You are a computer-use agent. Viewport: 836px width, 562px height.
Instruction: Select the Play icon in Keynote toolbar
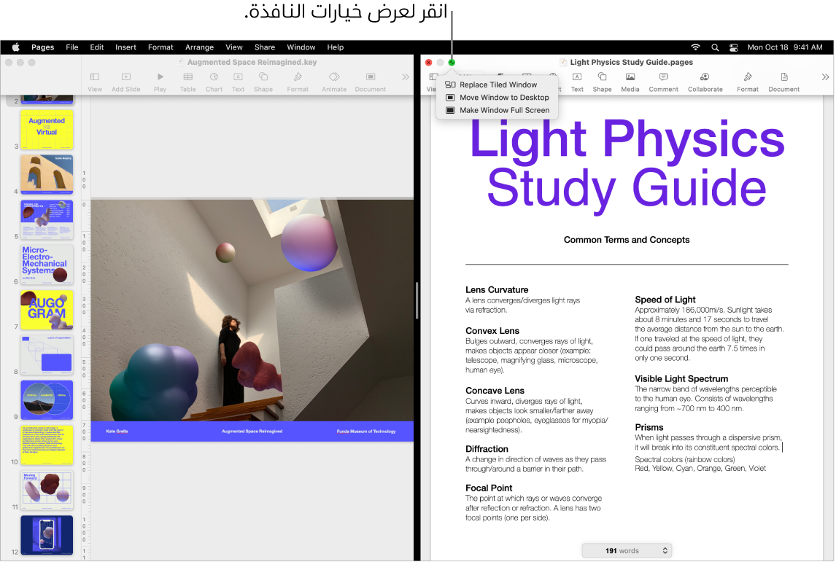[x=159, y=79]
